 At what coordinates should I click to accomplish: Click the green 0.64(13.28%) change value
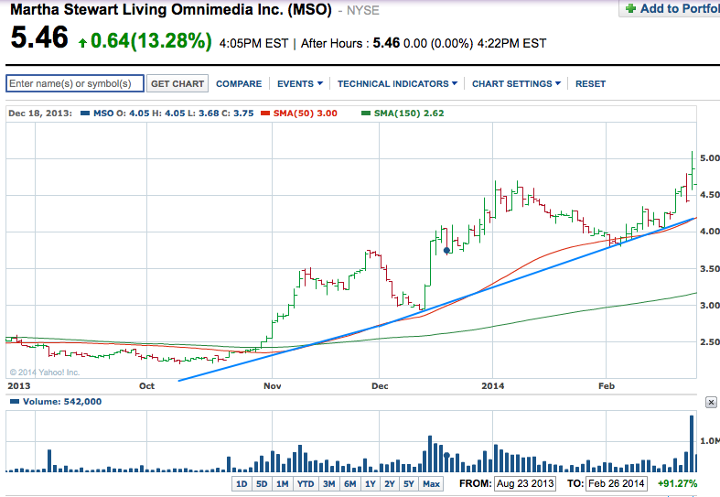pos(151,41)
